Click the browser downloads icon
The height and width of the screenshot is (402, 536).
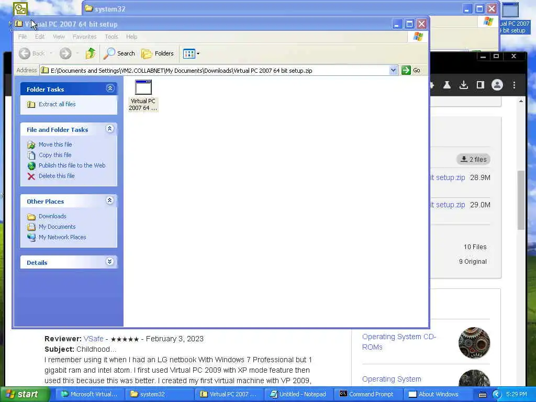click(464, 85)
